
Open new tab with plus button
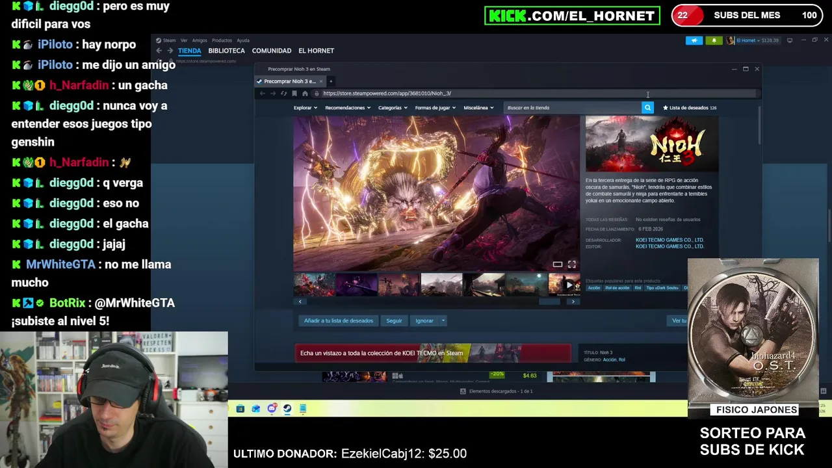click(x=331, y=81)
